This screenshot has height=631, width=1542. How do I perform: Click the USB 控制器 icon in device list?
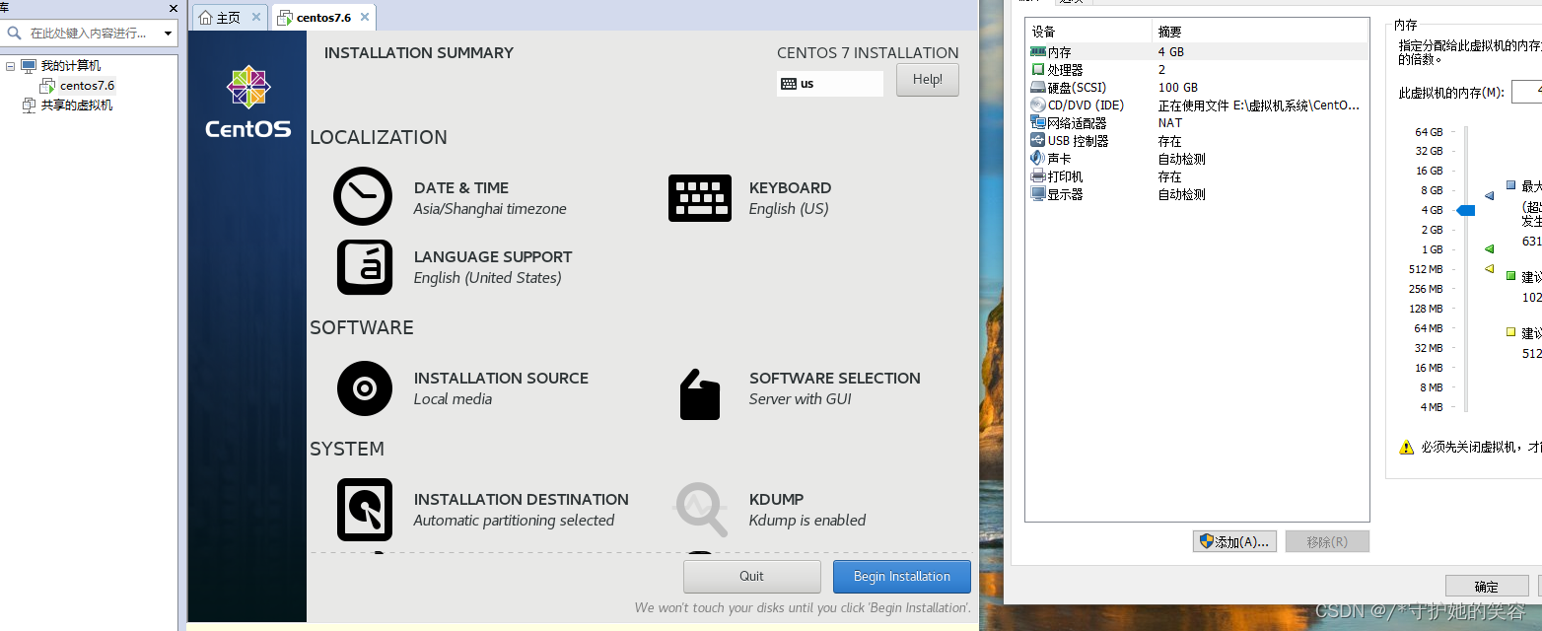pyautogui.click(x=1037, y=140)
